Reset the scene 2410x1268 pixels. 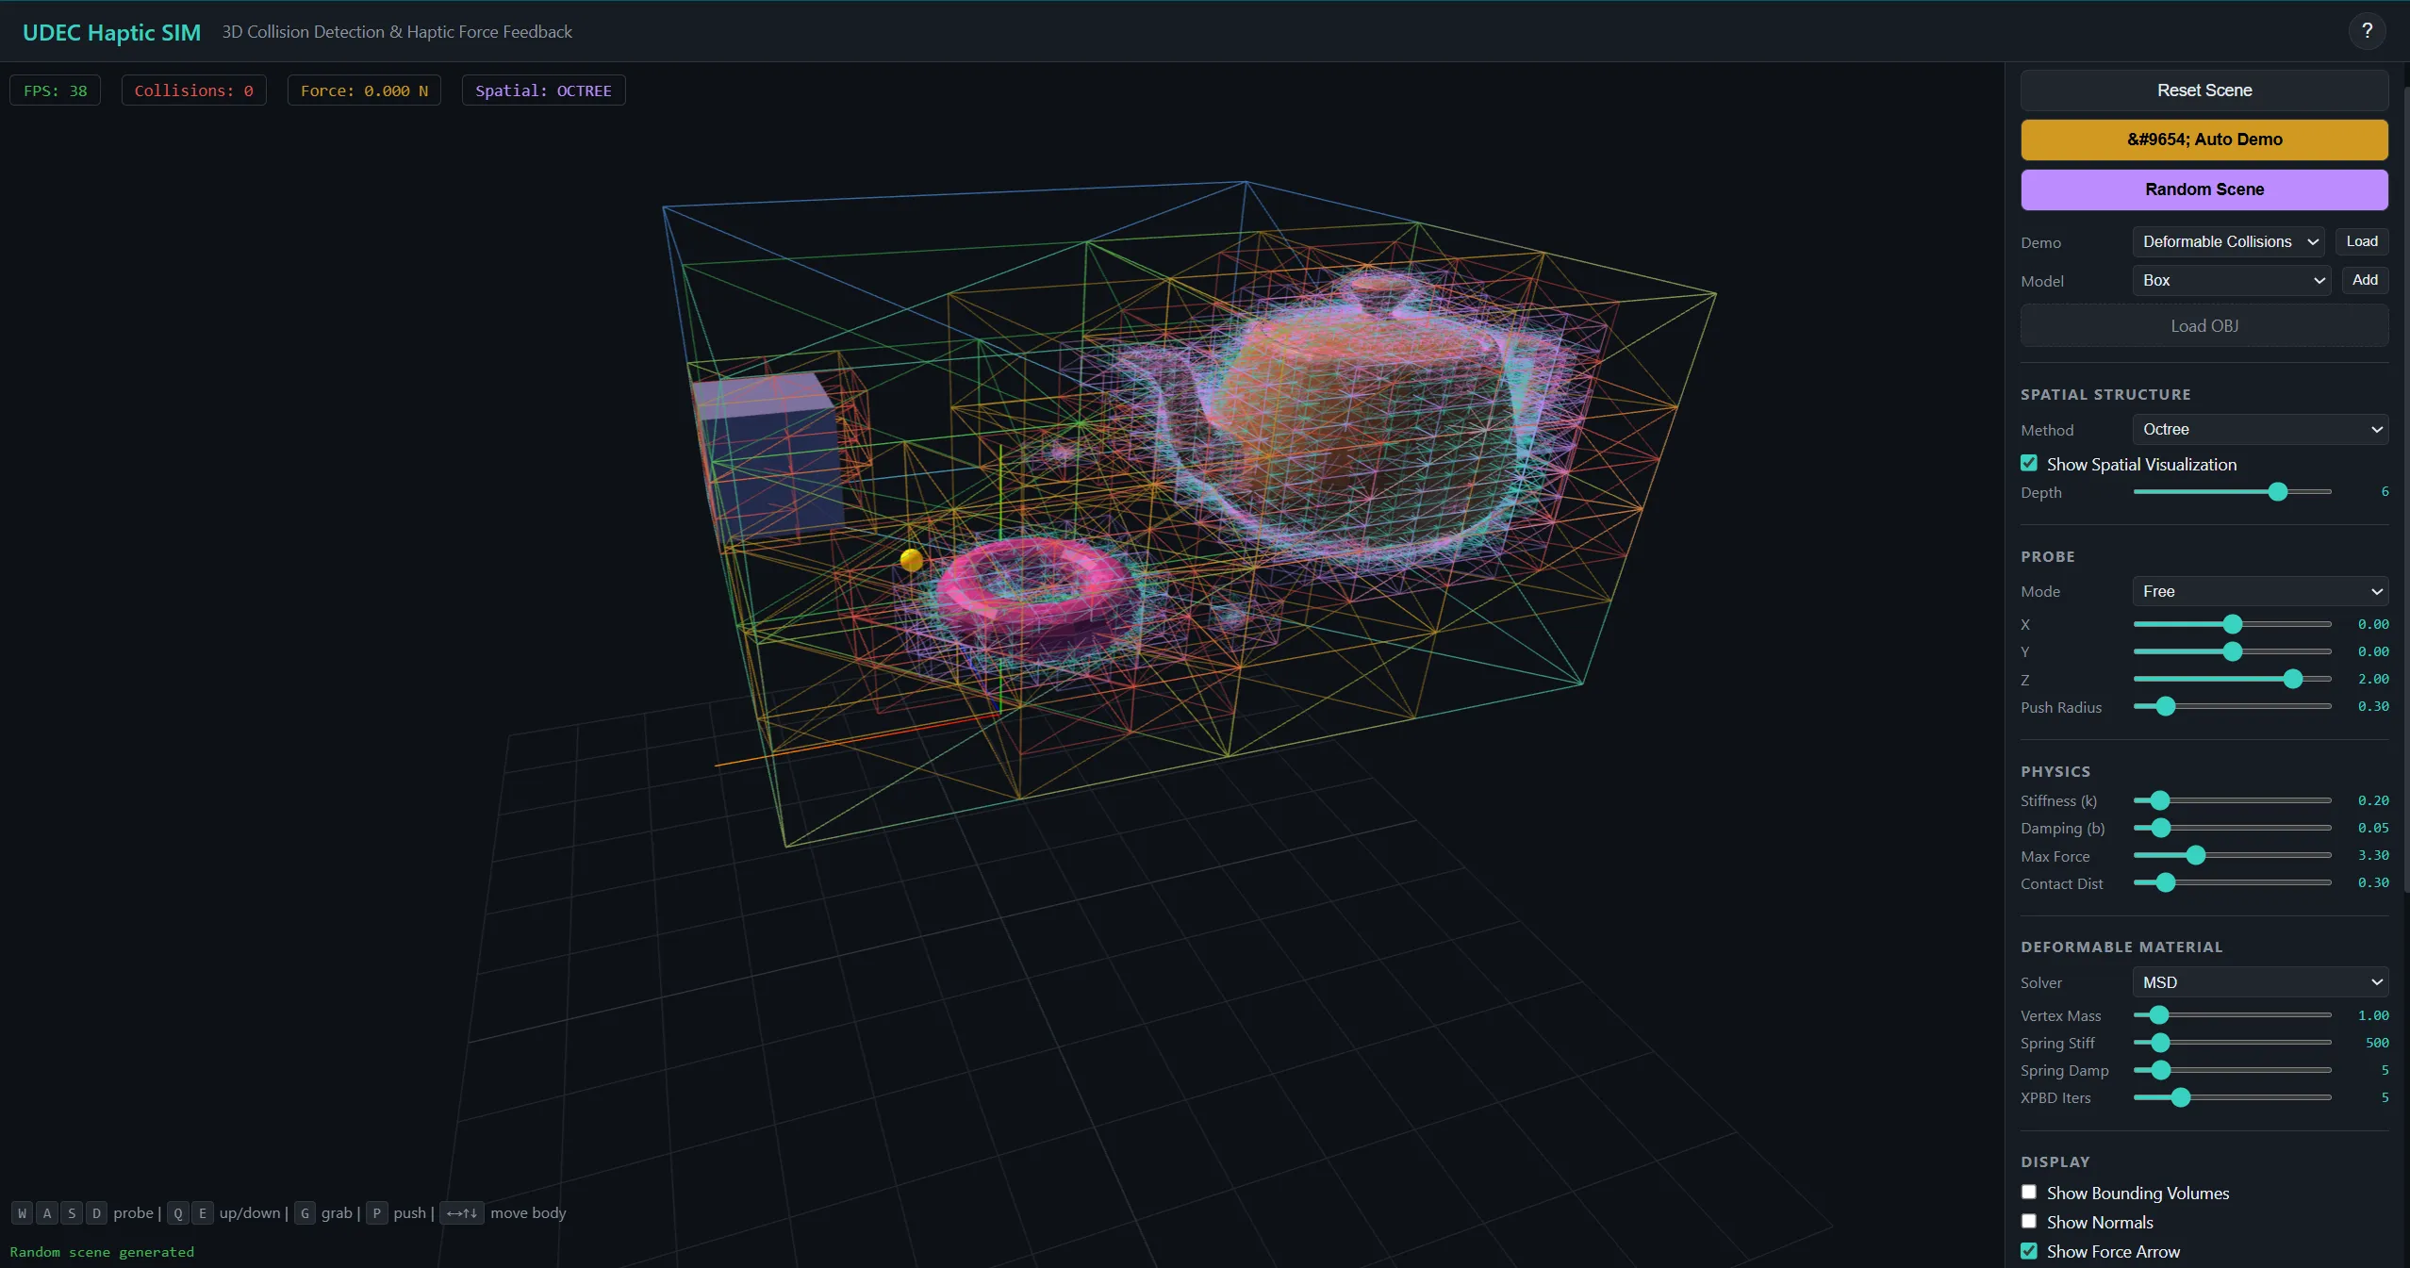2204,91
